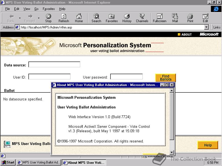Switch to Fullscreen view
Viewport: 222px width, 166px height.
click(160, 18)
